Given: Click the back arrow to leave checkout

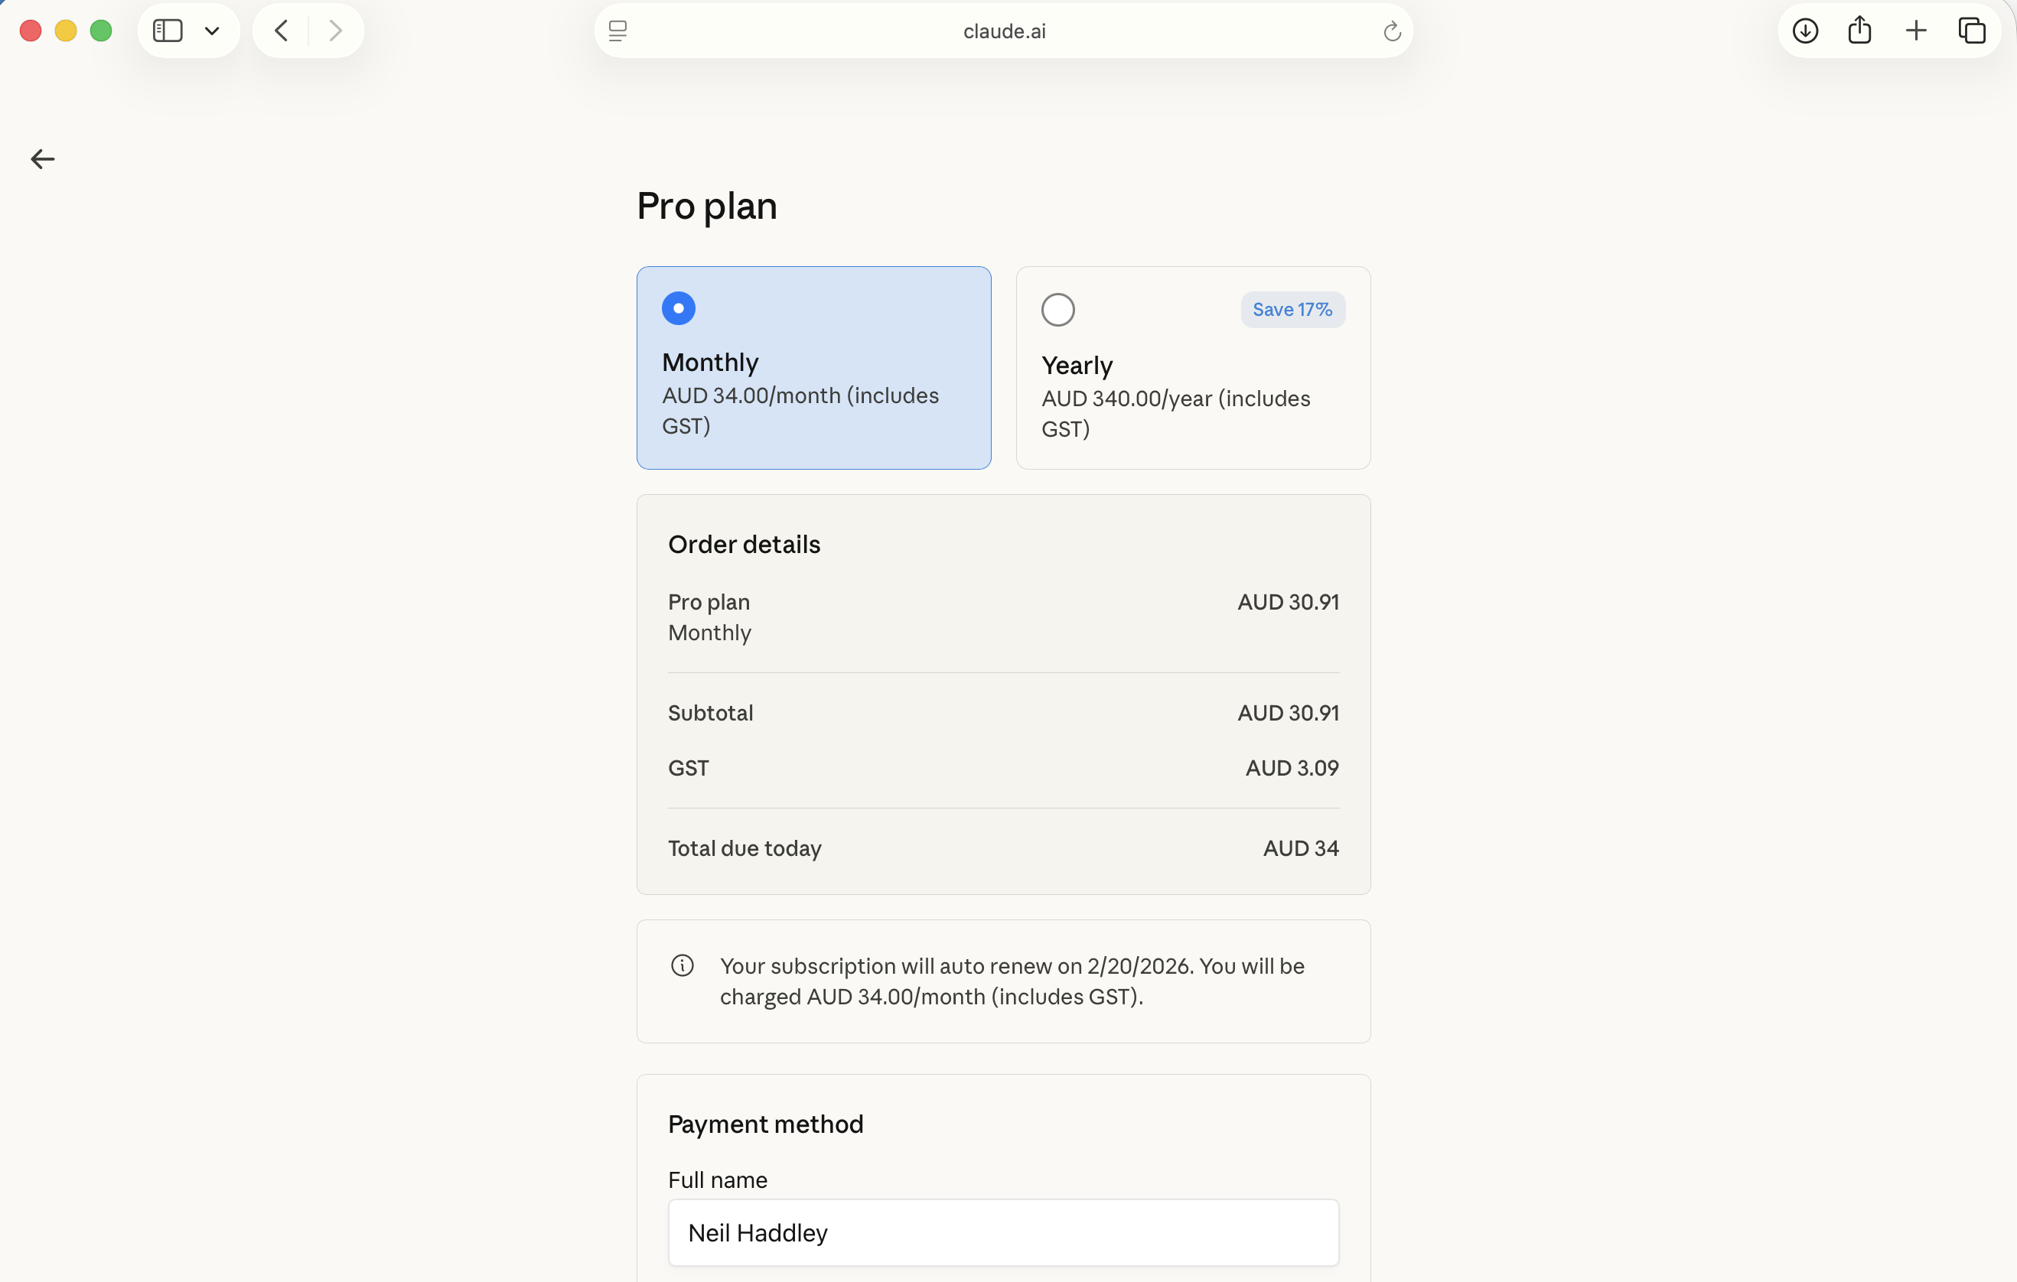Looking at the screenshot, I should [42, 159].
